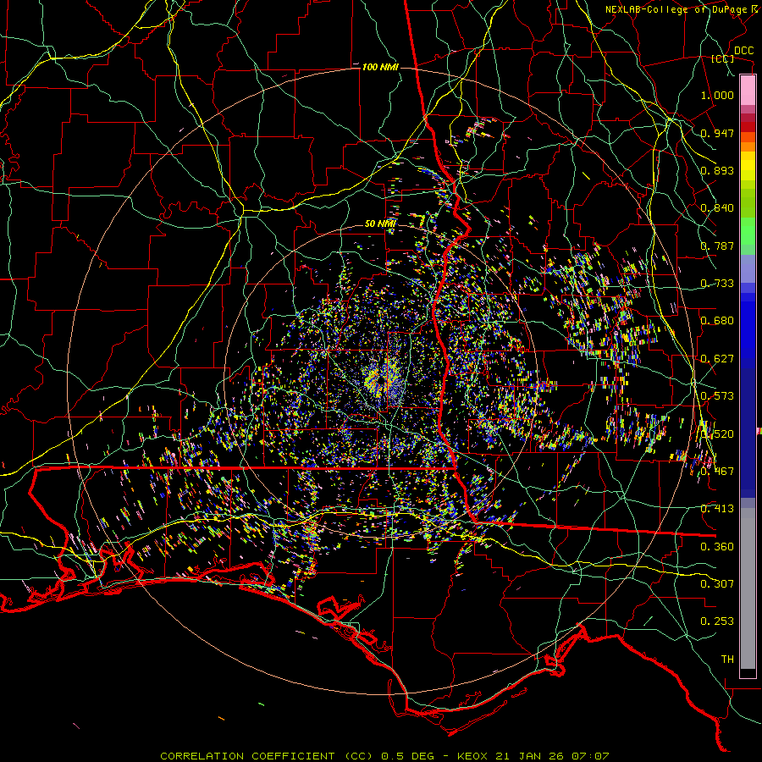Click the 0.627 color scale value
The width and height of the screenshot is (762, 762).
click(x=717, y=358)
